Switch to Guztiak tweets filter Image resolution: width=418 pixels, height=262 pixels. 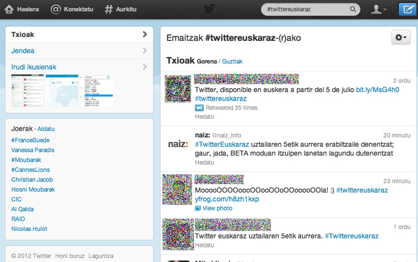232,62
